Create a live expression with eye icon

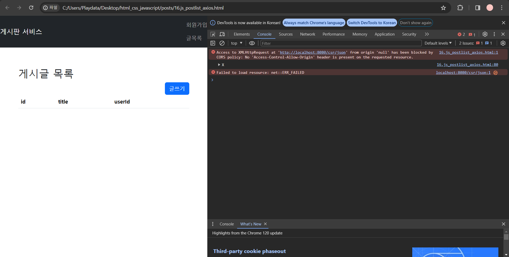[252, 43]
